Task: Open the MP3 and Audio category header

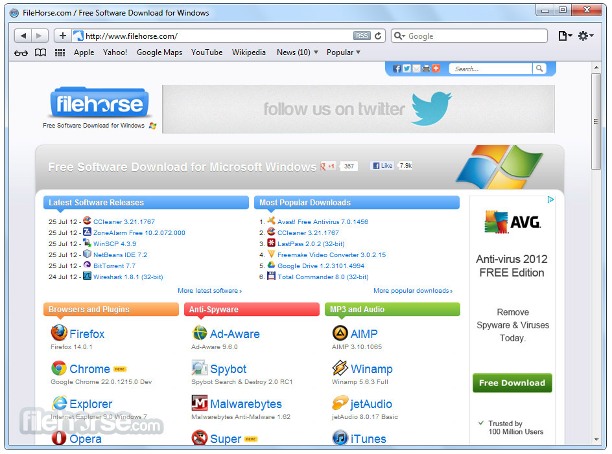Action: pos(392,310)
